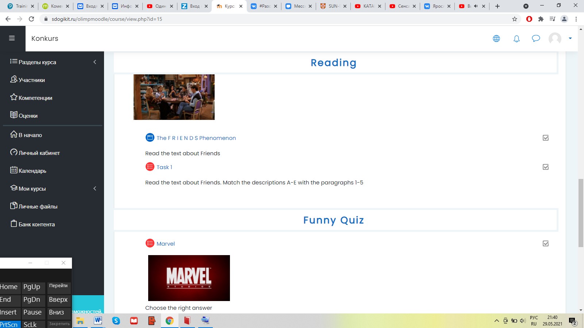Viewport: 584px width, 328px height.
Task: Click the Marvel Studios logo image
Action: point(189,278)
